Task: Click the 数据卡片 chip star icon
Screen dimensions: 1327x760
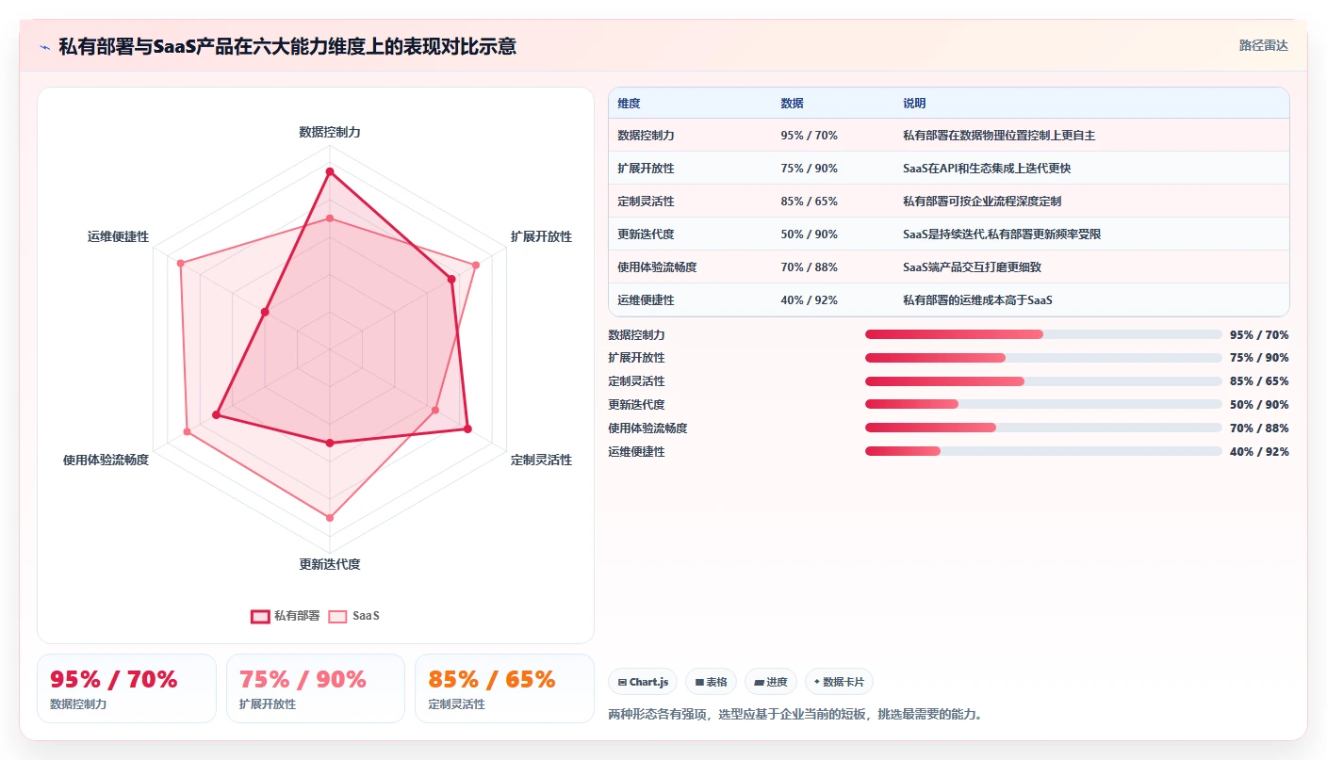Action: pyautogui.click(x=817, y=682)
